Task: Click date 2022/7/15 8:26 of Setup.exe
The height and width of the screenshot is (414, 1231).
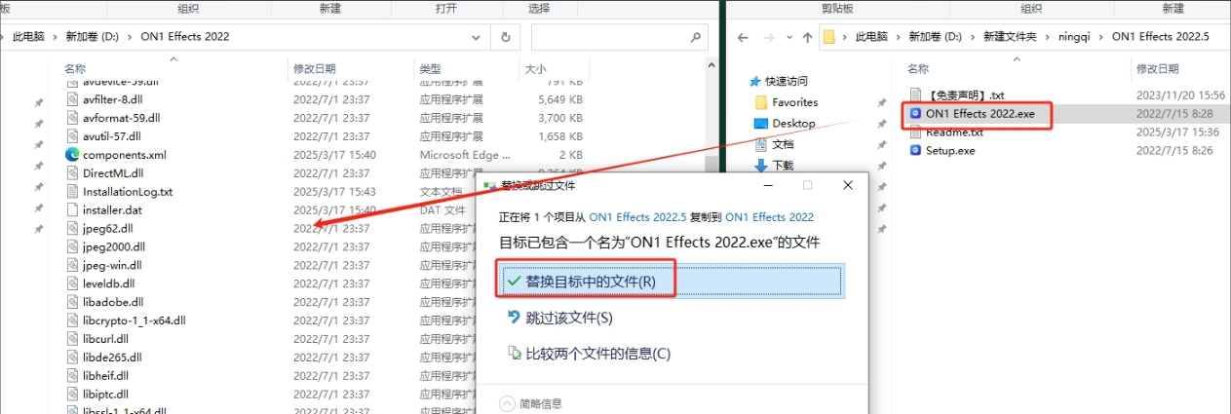Action: pos(1174,150)
